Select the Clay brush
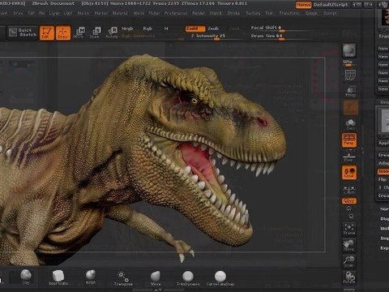This screenshot has width=389, height=292. [26, 277]
